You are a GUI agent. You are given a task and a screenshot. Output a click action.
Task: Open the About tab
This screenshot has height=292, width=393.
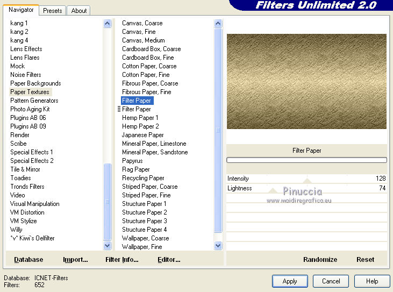click(78, 11)
